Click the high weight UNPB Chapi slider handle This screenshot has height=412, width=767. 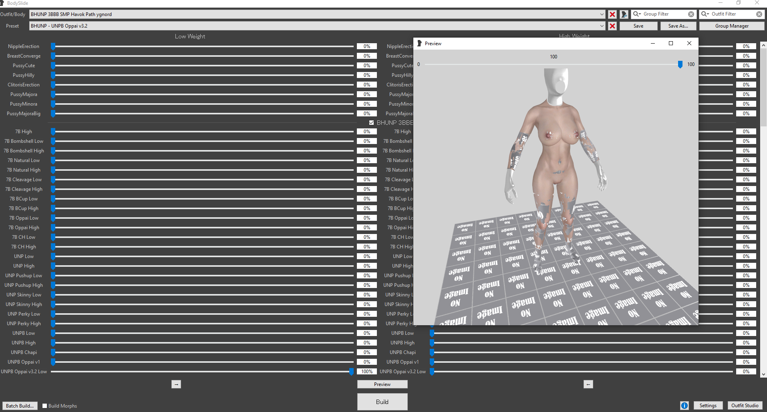pyautogui.click(x=432, y=352)
